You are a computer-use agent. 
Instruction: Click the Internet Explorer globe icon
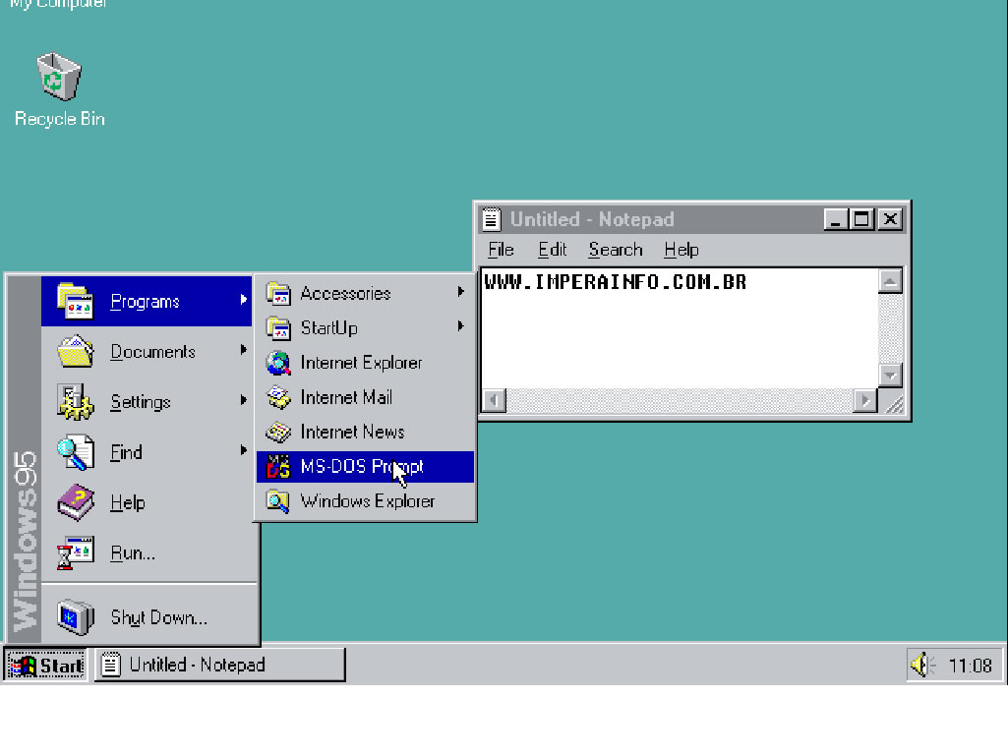[278, 363]
